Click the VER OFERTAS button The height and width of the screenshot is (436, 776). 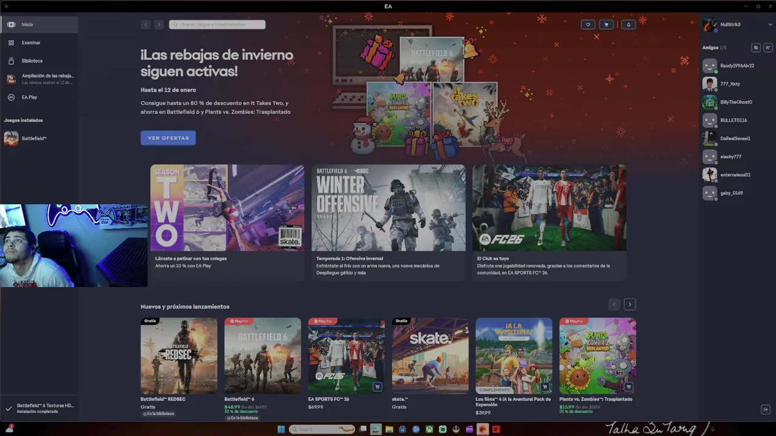point(168,138)
